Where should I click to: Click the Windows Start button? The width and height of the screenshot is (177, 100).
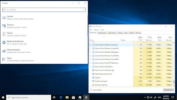pyautogui.click(x=3, y=98)
